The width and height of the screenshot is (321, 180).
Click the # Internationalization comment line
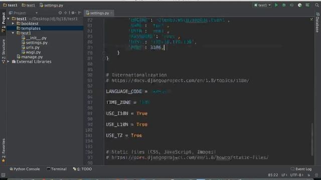point(136,75)
